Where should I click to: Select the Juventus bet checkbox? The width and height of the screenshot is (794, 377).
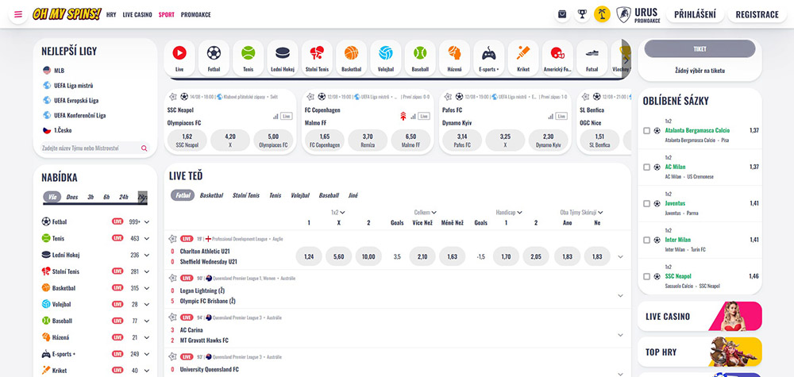pyautogui.click(x=646, y=203)
